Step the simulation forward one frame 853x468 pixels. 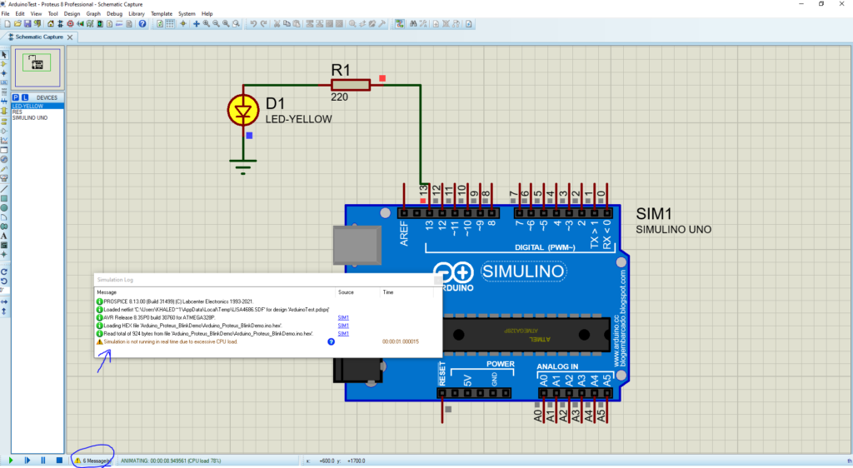[27, 460]
